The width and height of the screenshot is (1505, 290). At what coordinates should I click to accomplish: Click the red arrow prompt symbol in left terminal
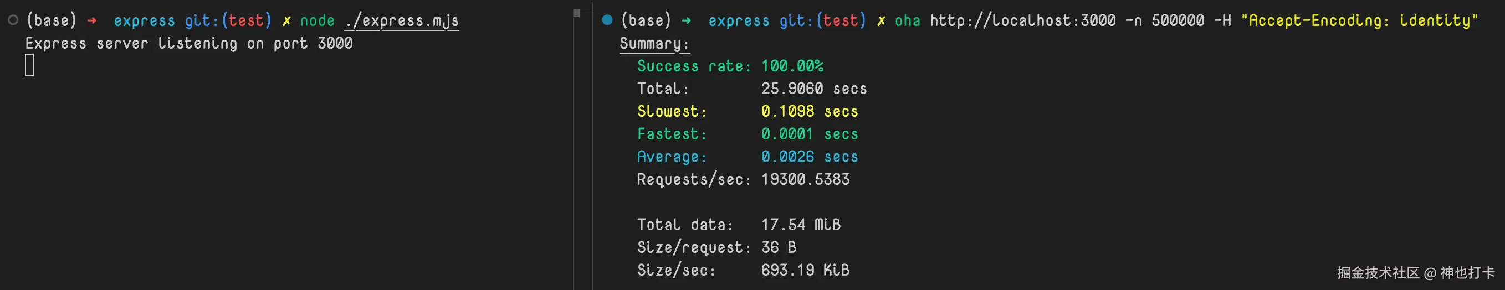coord(92,20)
